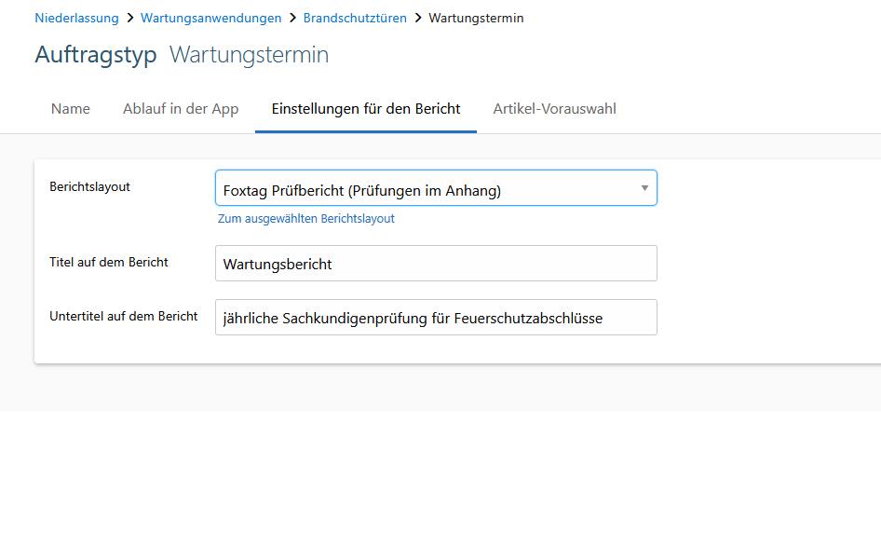
Task: Click the Berichtslayout dropdown arrow
Action: (x=644, y=188)
